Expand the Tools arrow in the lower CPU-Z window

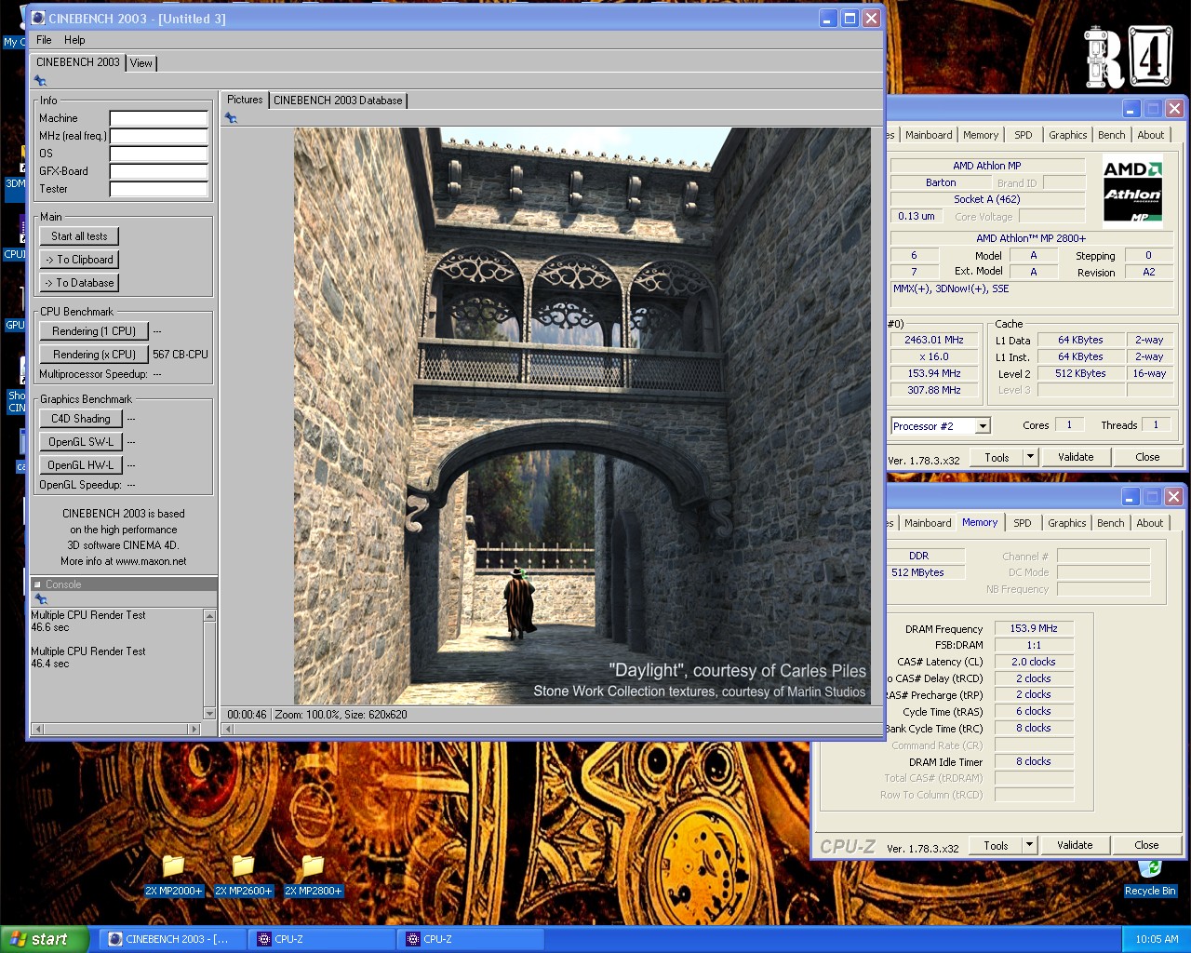(x=1029, y=845)
